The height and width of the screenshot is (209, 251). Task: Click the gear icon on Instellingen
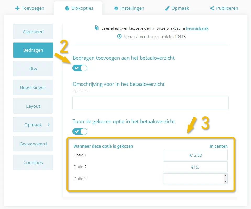[x=116, y=8]
